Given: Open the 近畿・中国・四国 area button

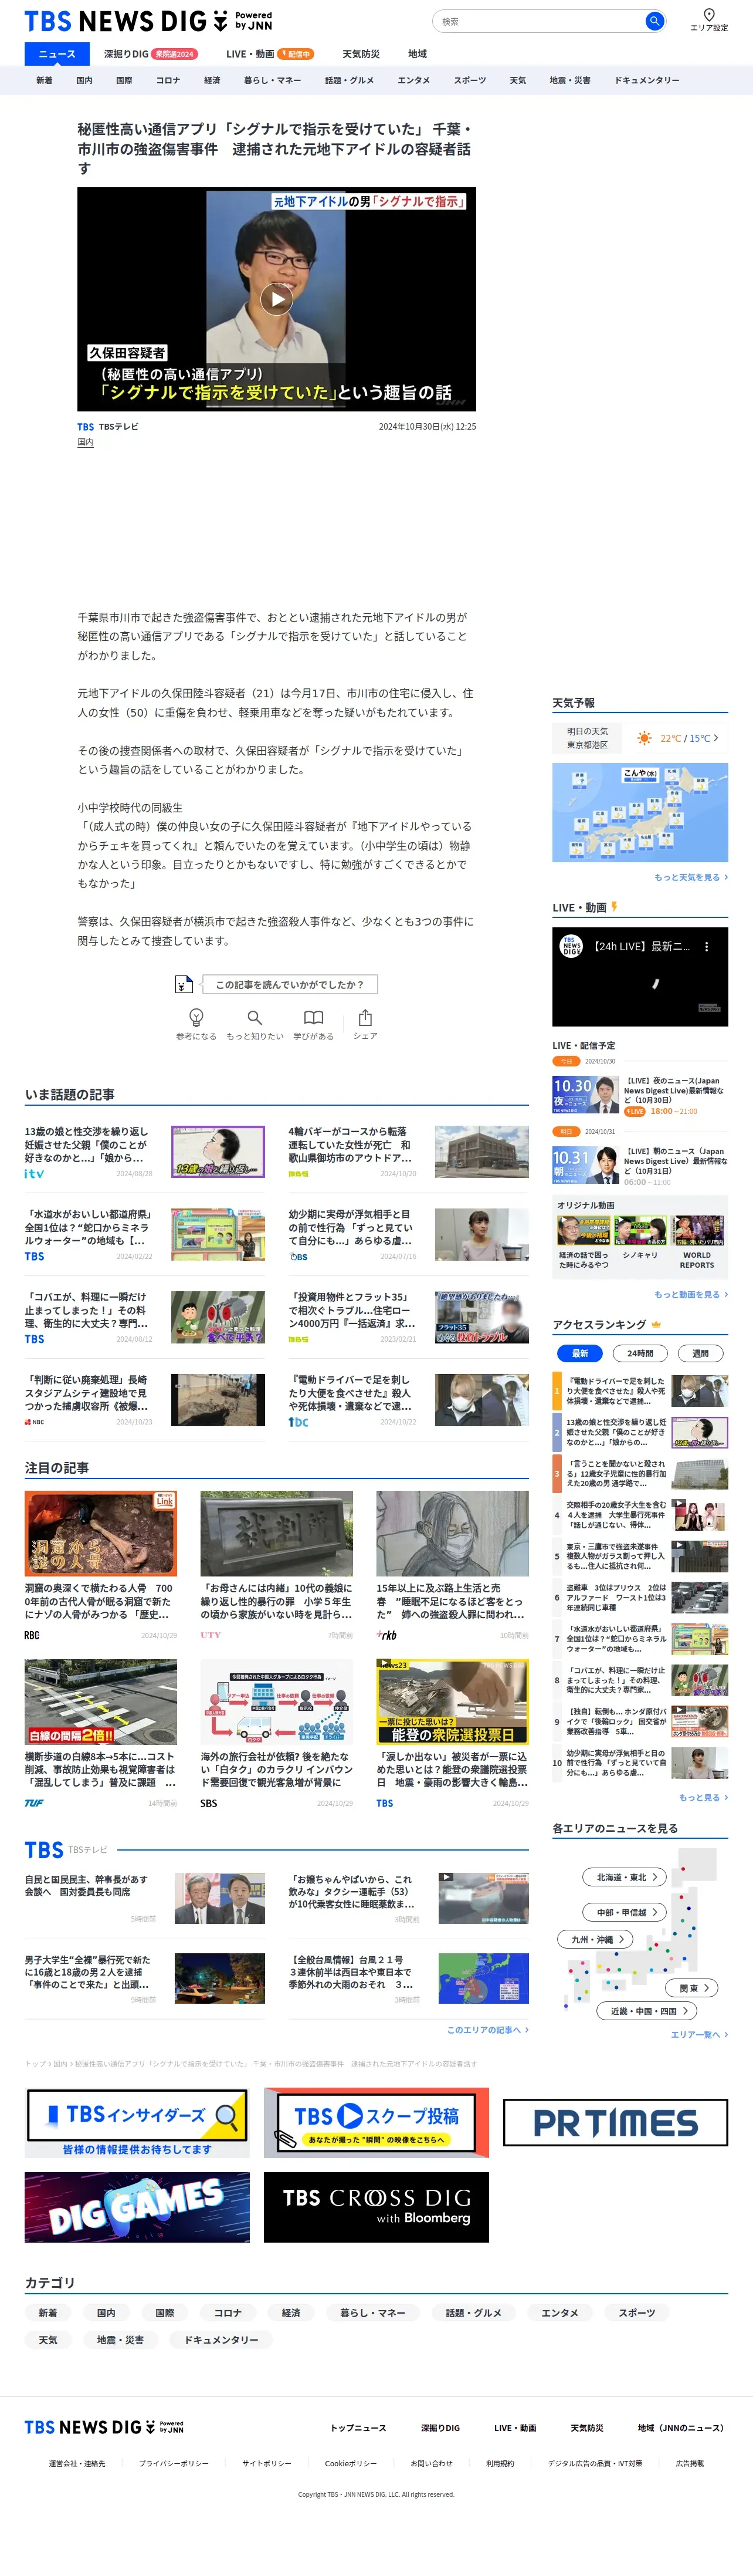Looking at the screenshot, I should (648, 2011).
